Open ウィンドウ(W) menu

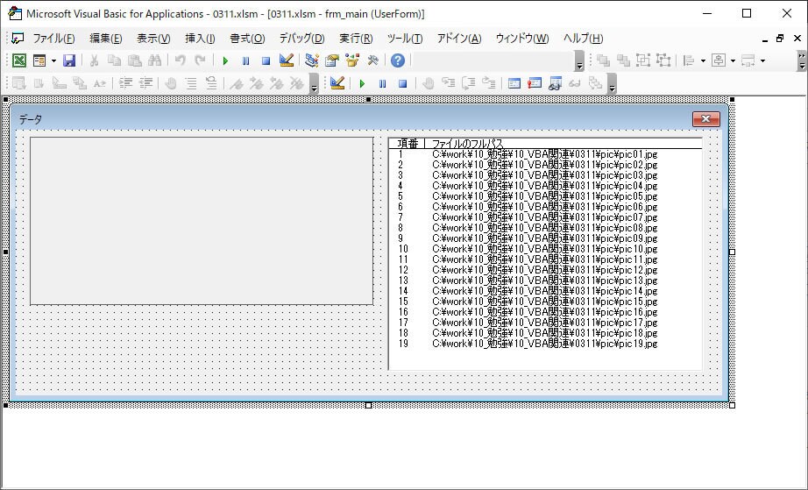[x=522, y=38]
